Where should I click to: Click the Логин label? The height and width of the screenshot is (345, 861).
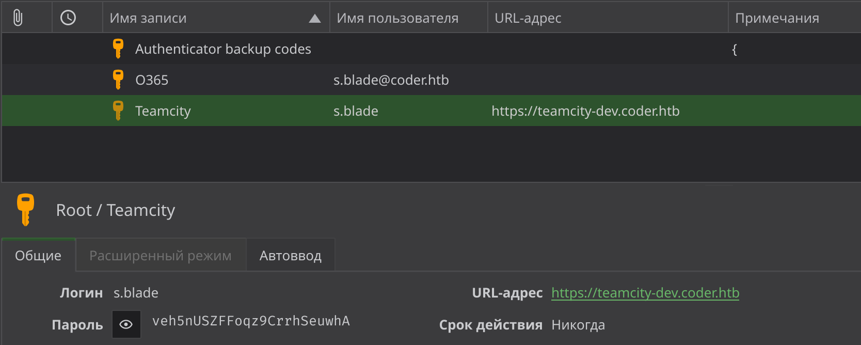[82, 293]
